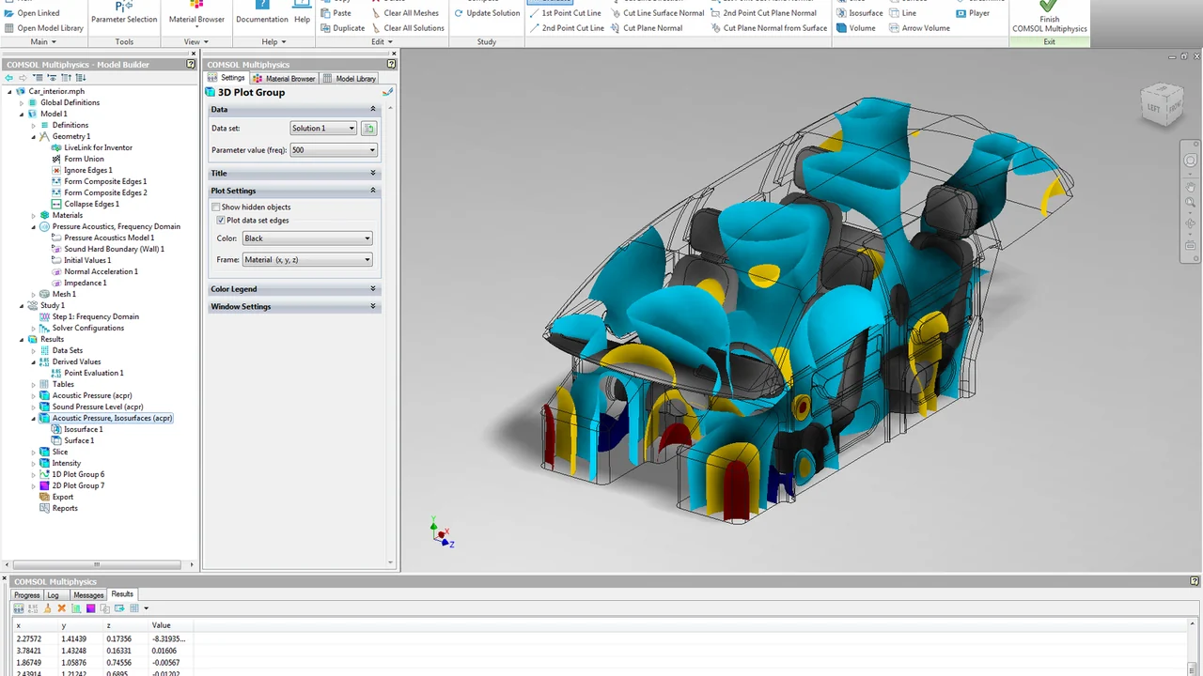The width and height of the screenshot is (1203, 676).
Task: Click the Cut Plane Normal icon
Action: (614, 28)
